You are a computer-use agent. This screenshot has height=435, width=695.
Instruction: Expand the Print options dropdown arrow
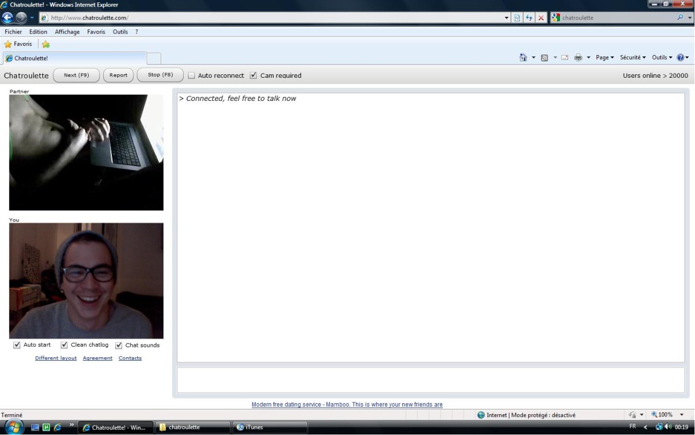pyautogui.click(x=588, y=57)
